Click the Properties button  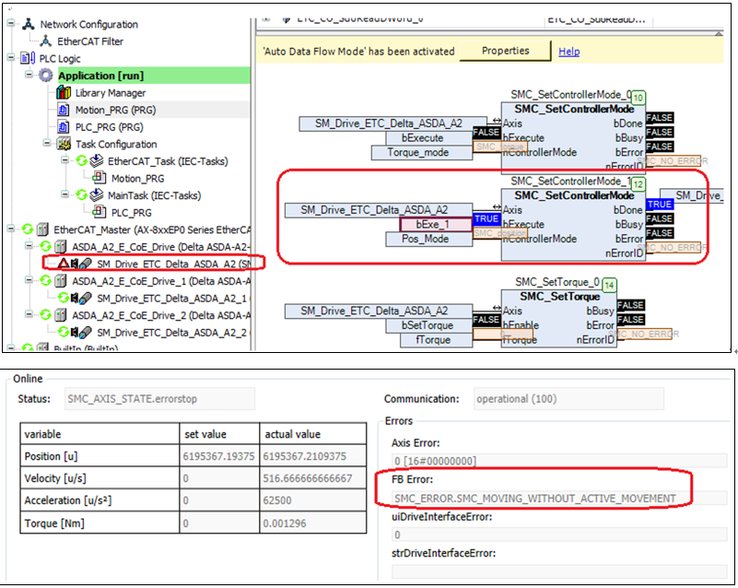pos(505,51)
